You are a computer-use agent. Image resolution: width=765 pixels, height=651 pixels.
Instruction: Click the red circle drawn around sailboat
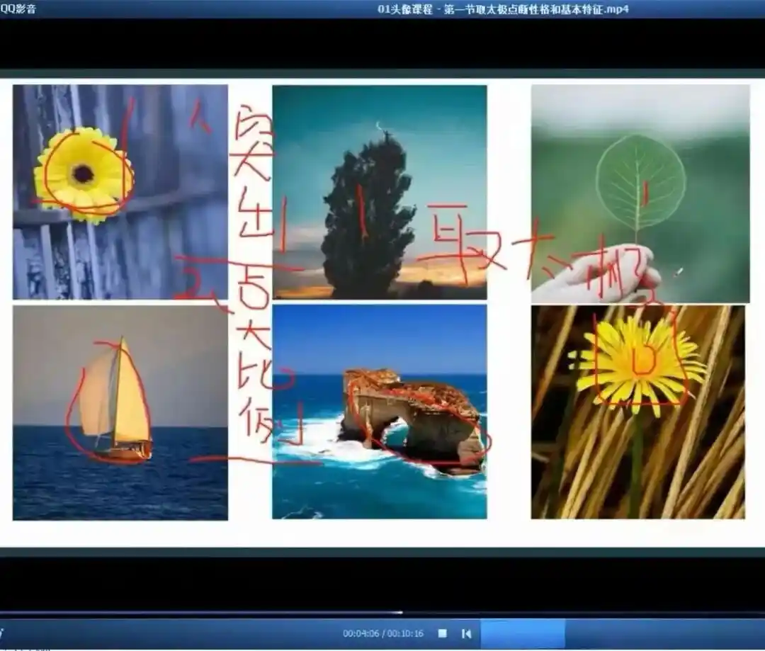pos(110,401)
